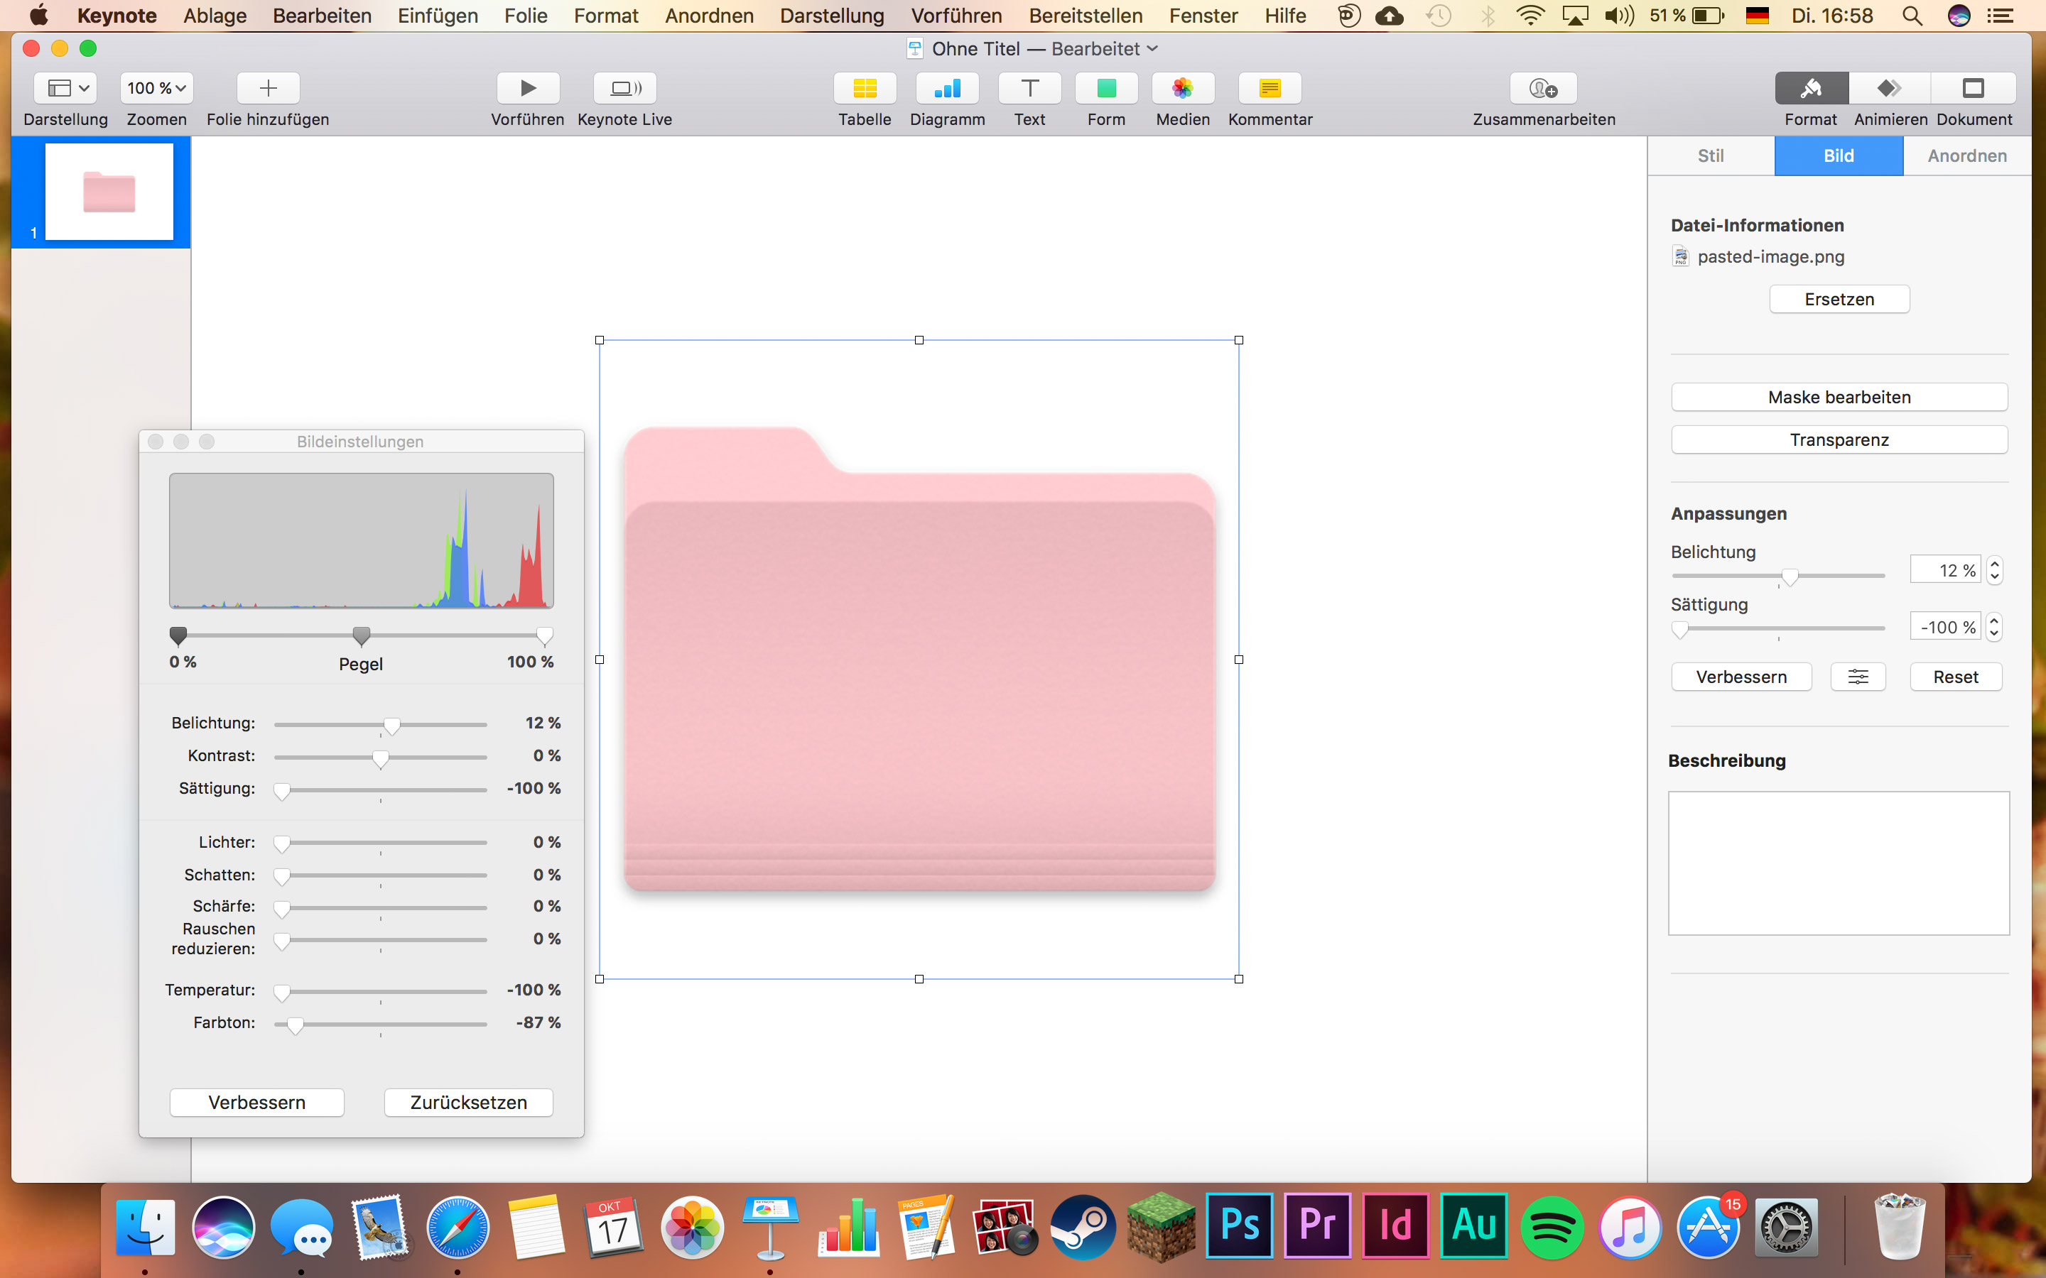Open the Form shapes icon
The height and width of the screenshot is (1278, 2046).
coord(1106,88)
